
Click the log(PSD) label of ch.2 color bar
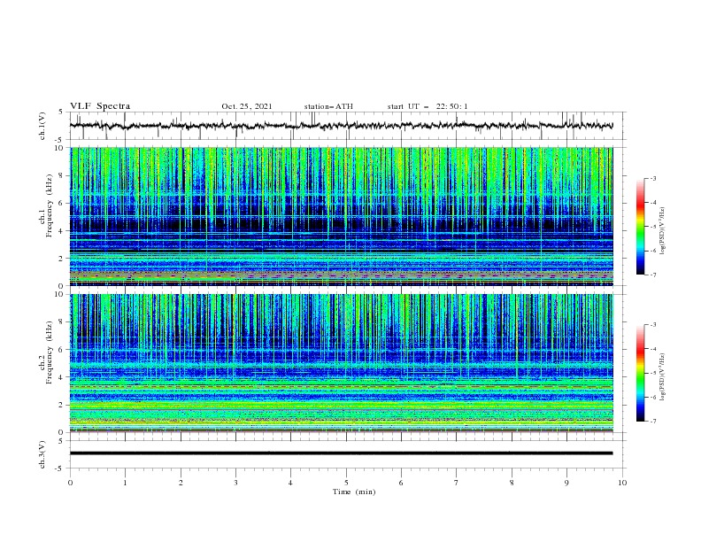663,377
